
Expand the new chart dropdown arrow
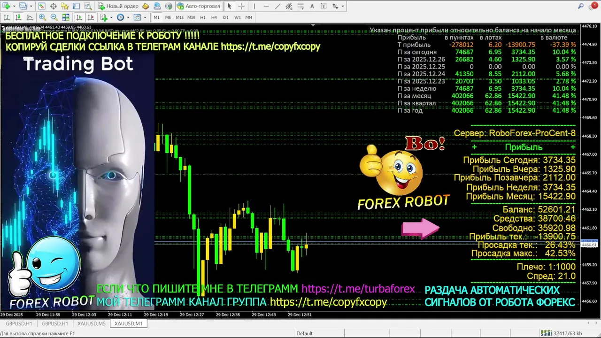[14, 6]
